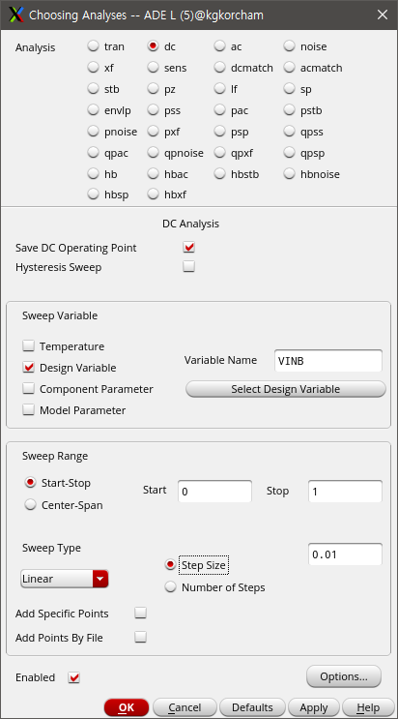Check the Temperature sweep variable box

(28, 345)
